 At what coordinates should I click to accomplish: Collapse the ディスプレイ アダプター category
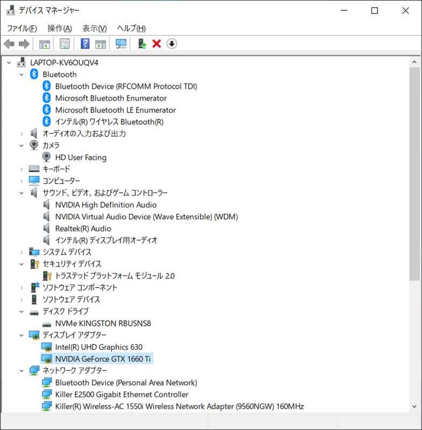tap(22, 335)
